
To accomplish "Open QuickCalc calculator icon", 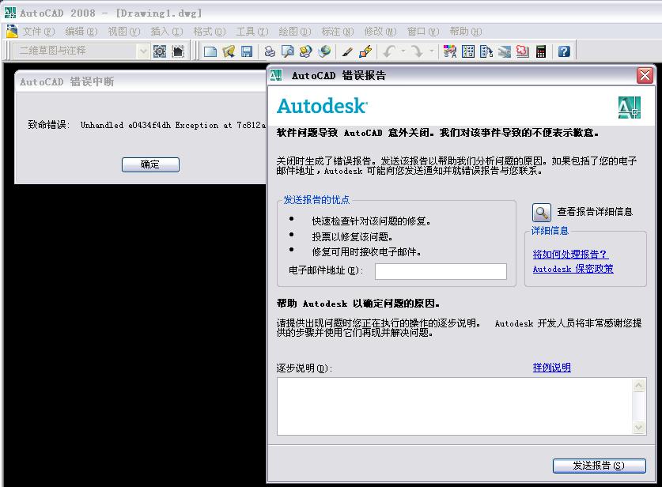I will tap(541, 51).
